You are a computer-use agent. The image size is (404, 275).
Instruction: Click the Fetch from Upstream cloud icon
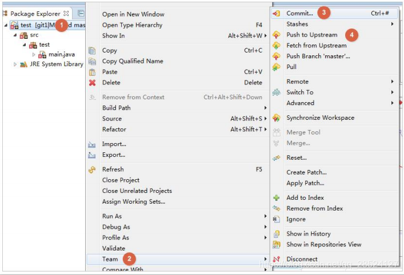[x=276, y=46]
